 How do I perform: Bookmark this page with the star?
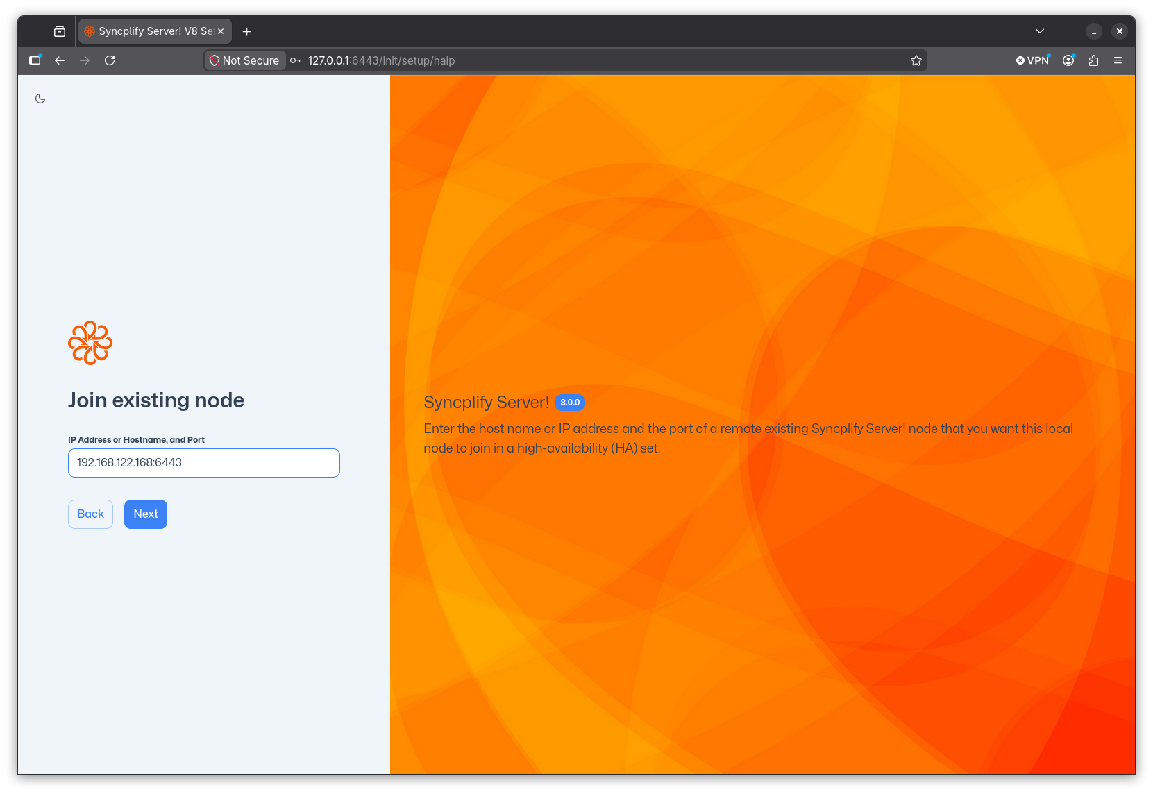click(x=916, y=60)
